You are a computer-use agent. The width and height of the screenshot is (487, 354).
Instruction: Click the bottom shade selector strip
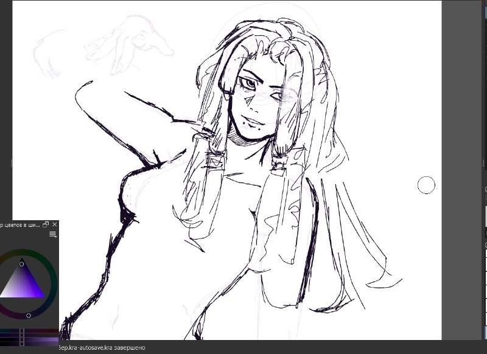(x=29, y=344)
